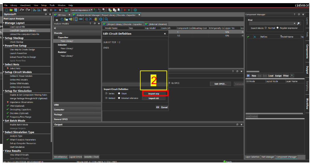
Task: Click the Import ckt button
Action: point(154,98)
